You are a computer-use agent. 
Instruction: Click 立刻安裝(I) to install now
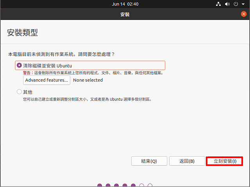pyautogui.click(x=224, y=161)
